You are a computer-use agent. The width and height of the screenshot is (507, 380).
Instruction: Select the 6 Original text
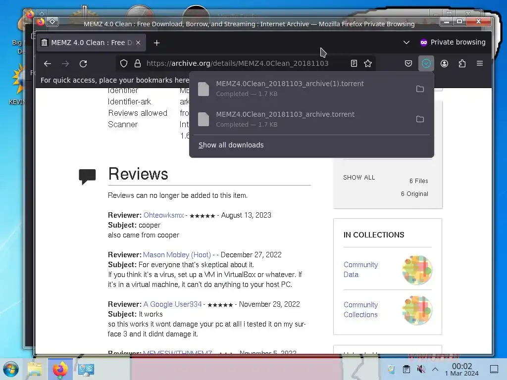(414, 194)
